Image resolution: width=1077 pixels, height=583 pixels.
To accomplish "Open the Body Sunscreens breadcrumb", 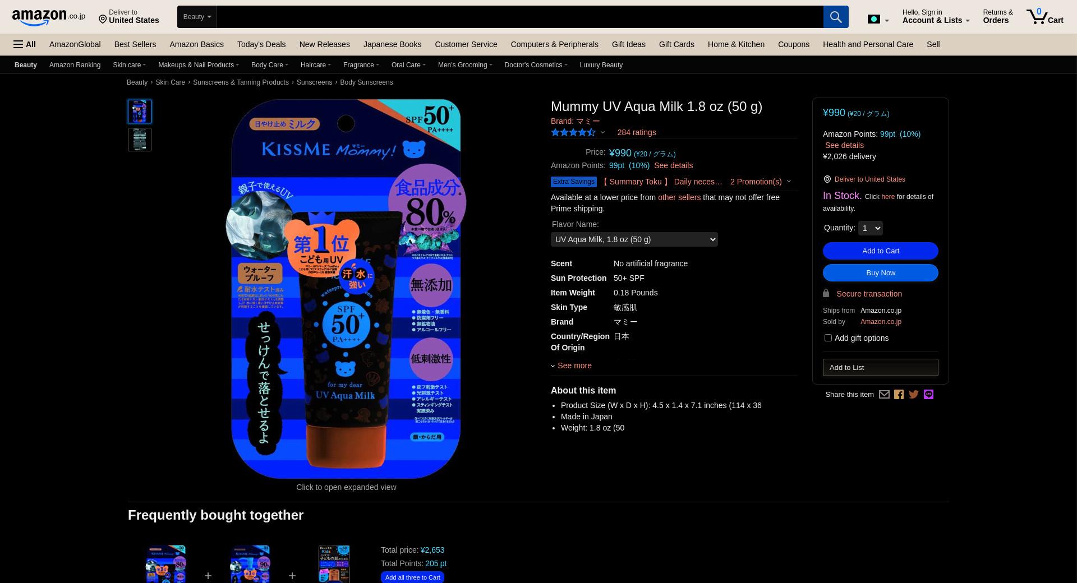I will point(366,82).
